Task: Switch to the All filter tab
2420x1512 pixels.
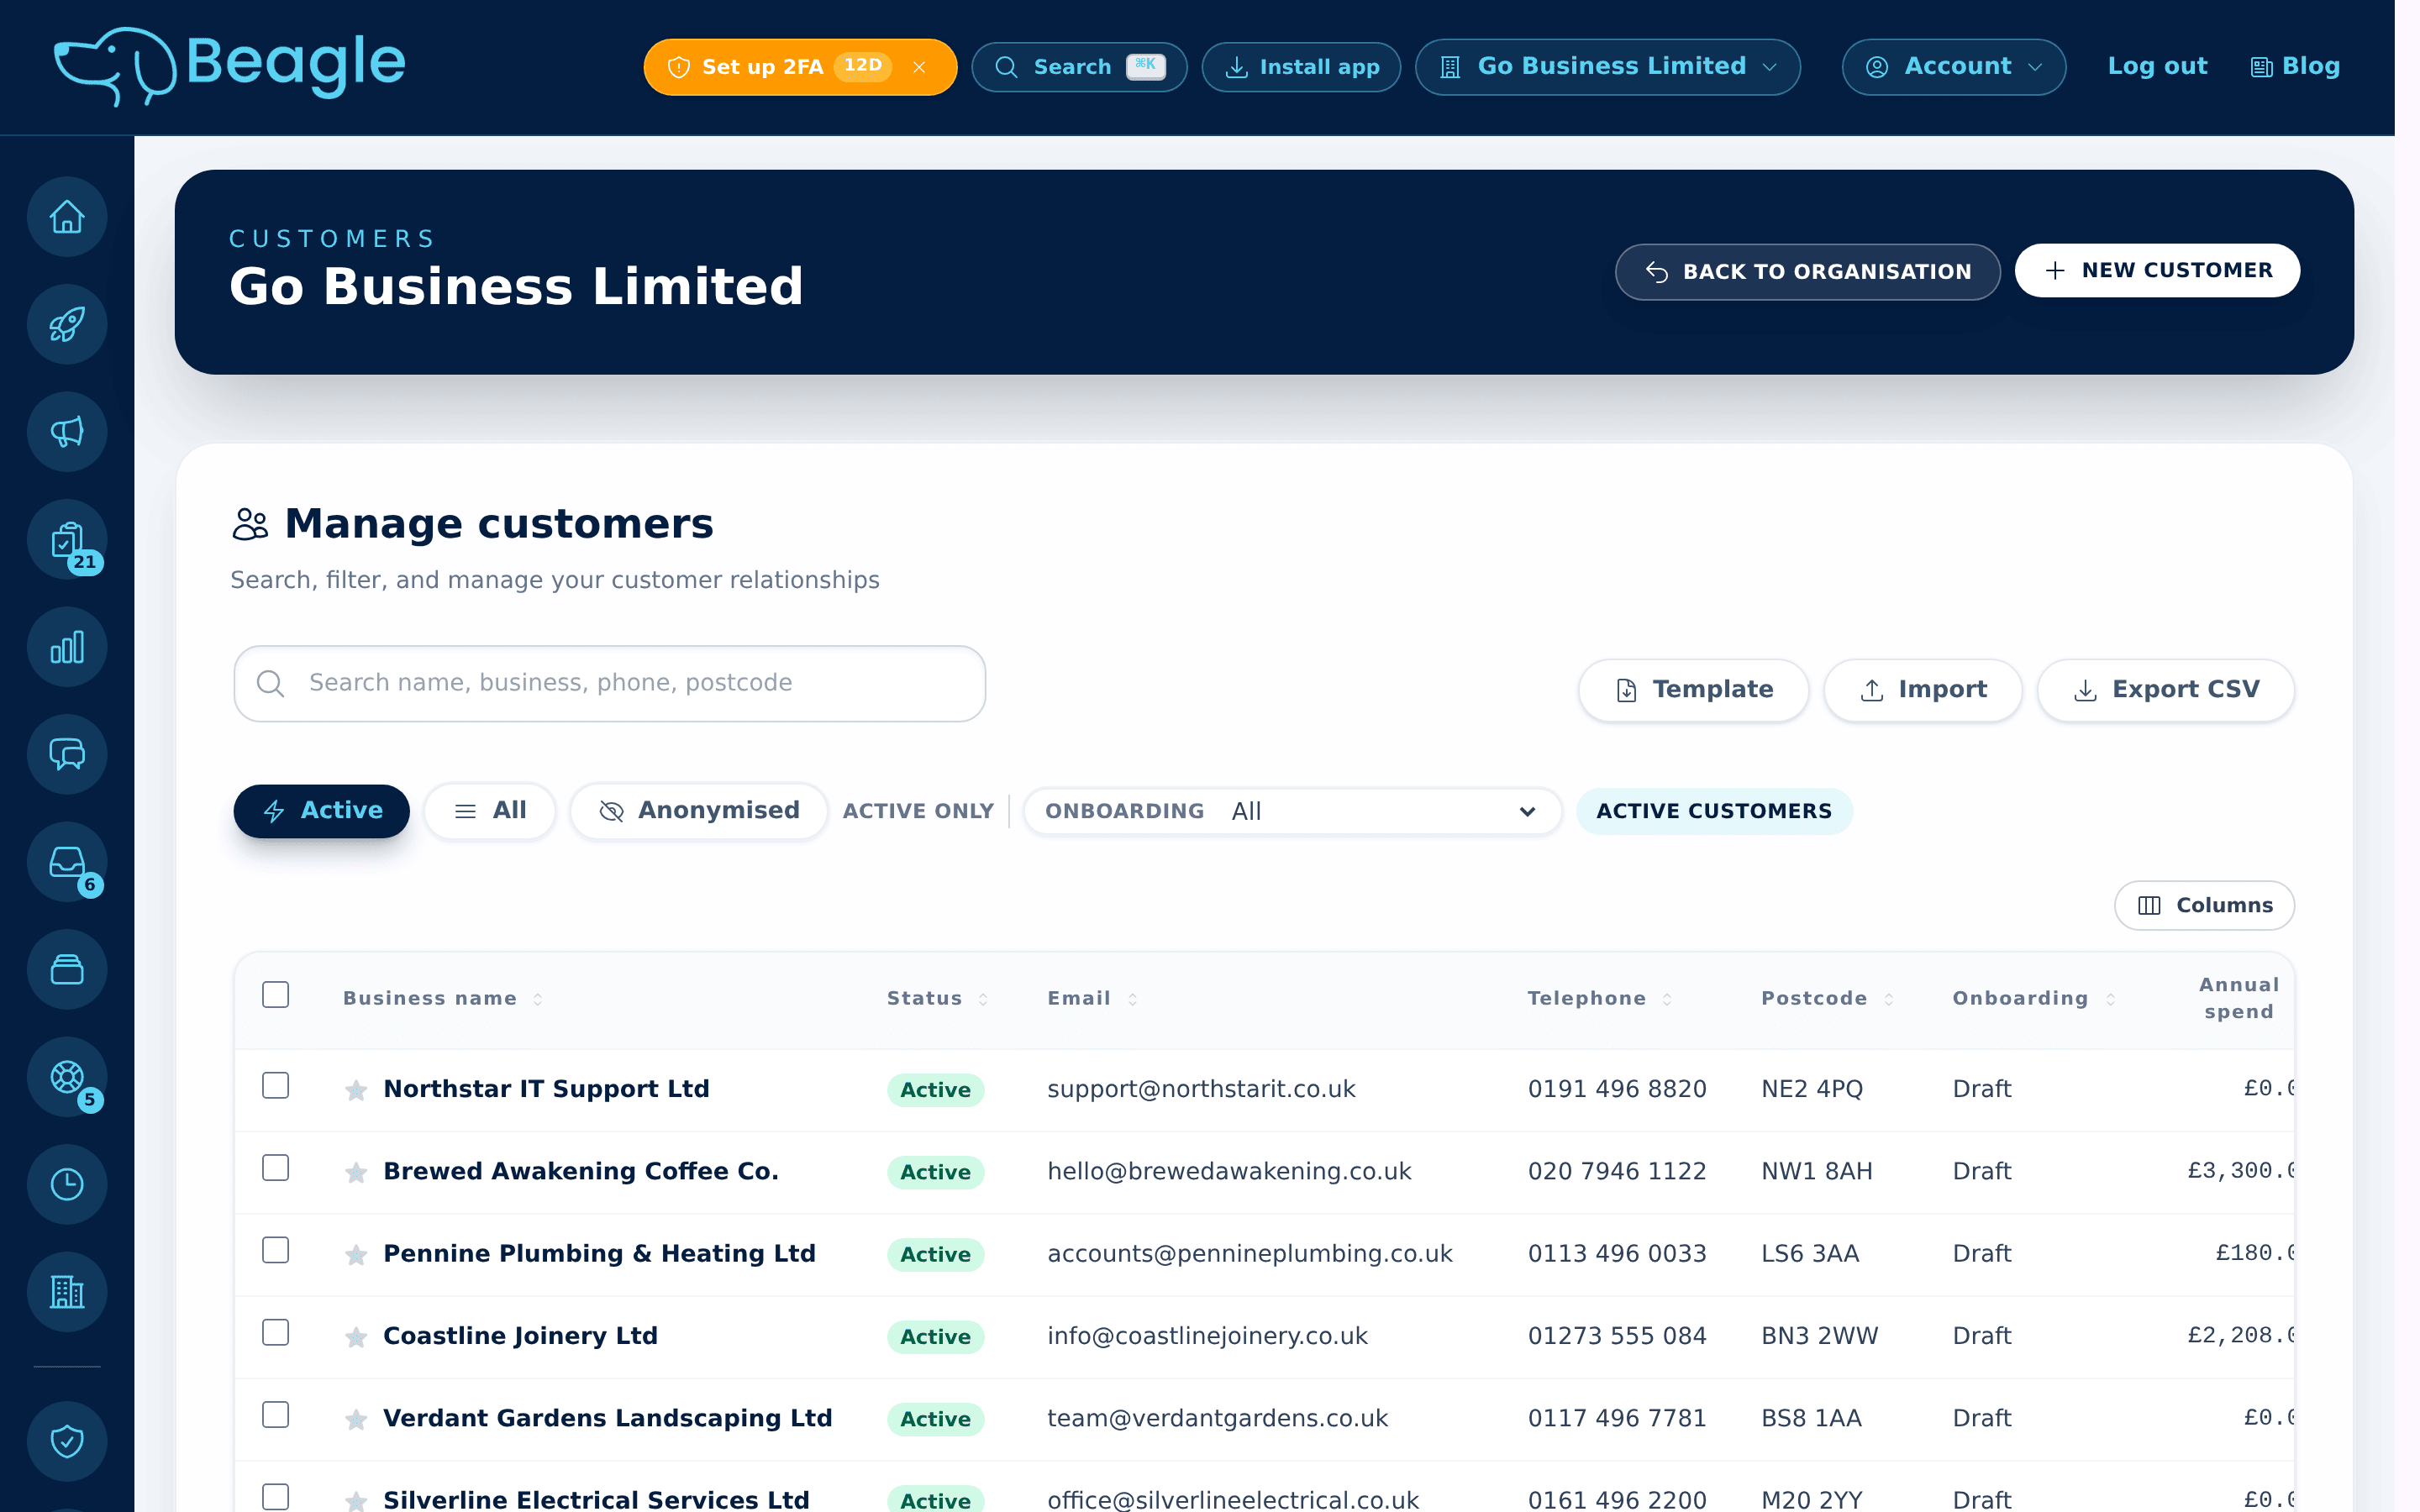Action: [490, 811]
